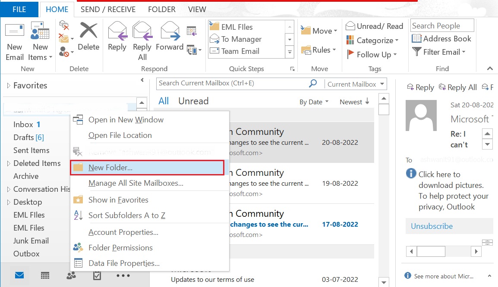The width and height of the screenshot is (498, 287).
Task: Switch to Mail view icon
Action: coord(19,275)
